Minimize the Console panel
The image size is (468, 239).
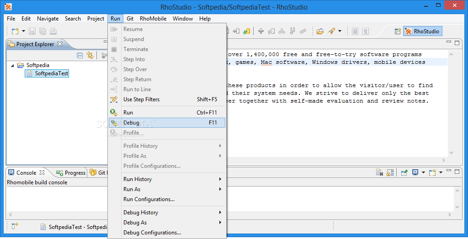coord(449,171)
